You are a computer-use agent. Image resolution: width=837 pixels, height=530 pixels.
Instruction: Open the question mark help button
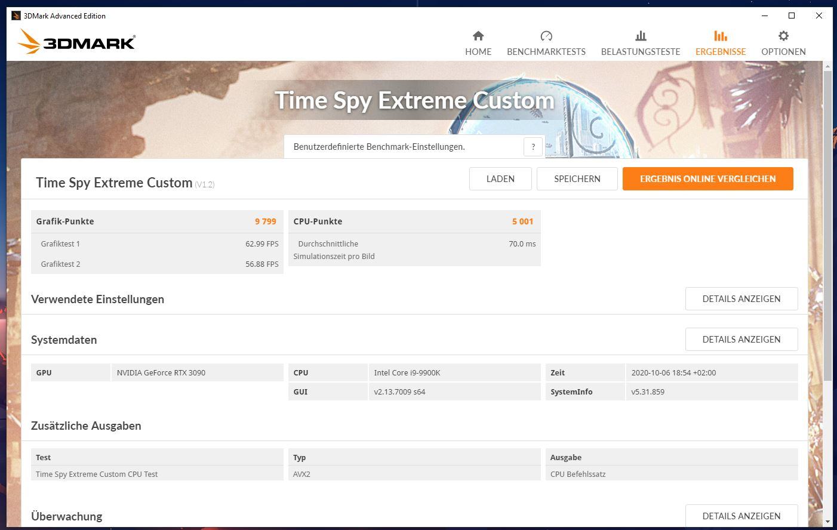[533, 147]
